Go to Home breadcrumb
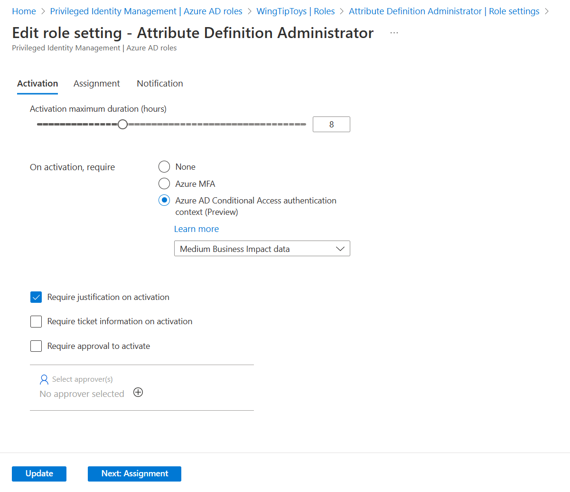Screen dimensions: 570x492 24,11
